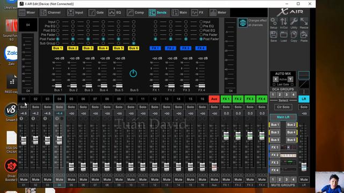
Task: Switch to the EQ tab
Action: pos(115,12)
